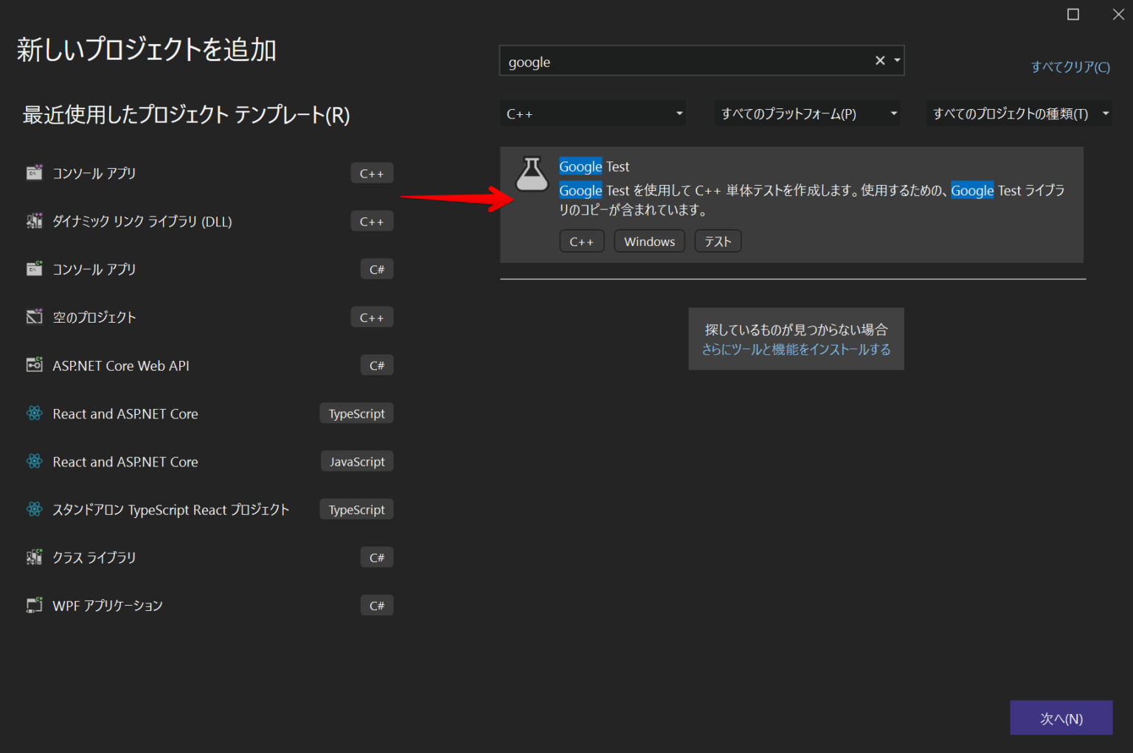Click the C# コンソール アプリ template icon
This screenshot has height=753, width=1133.
[x=34, y=268]
